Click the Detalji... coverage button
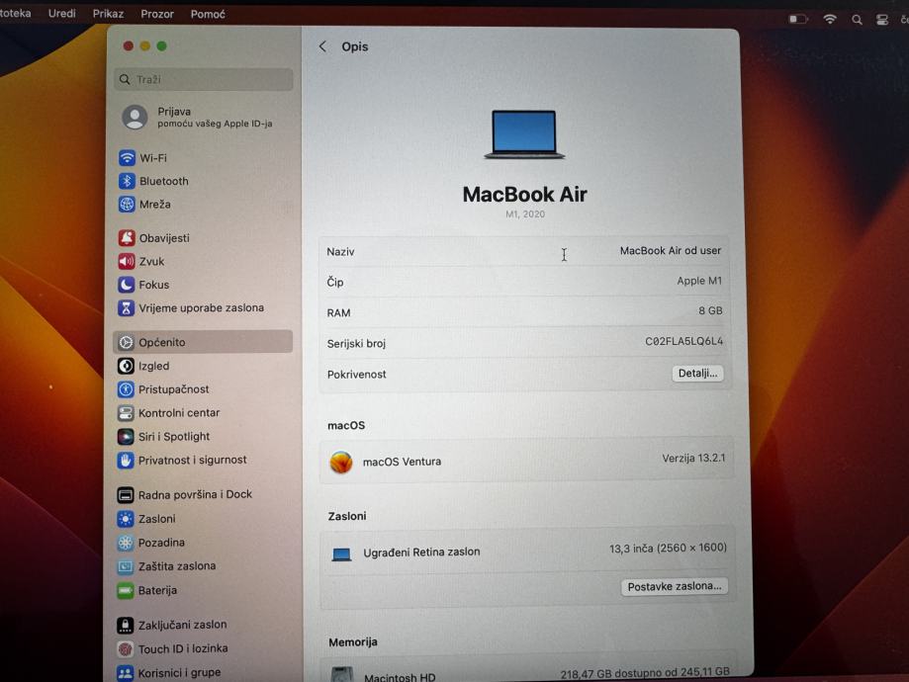Image resolution: width=909 pixels, height=682 pixels. [697, 374]
